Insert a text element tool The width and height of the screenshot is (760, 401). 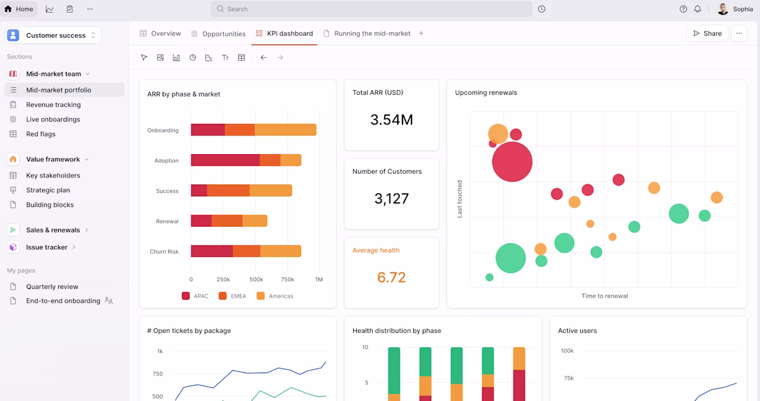[226, 58]
